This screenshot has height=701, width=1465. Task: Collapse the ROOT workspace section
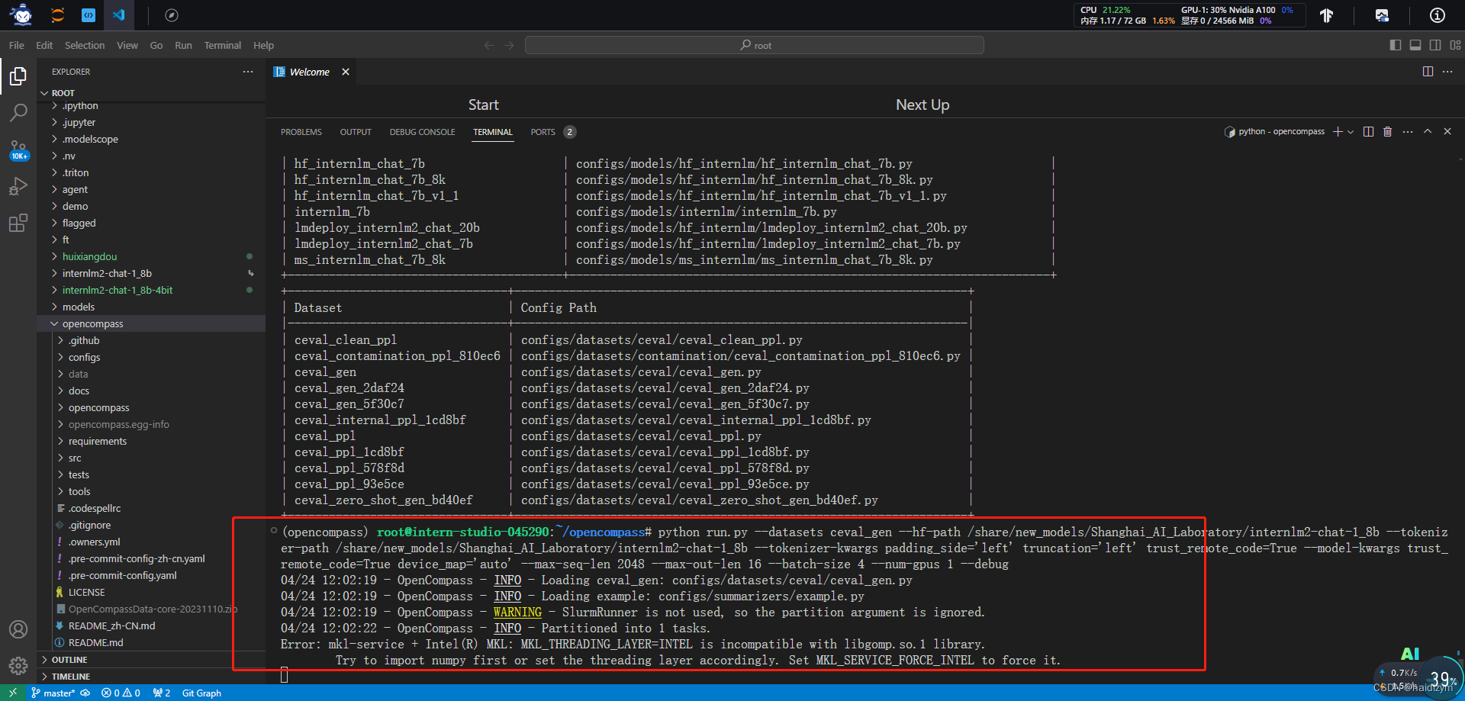(x=151, y=93)
